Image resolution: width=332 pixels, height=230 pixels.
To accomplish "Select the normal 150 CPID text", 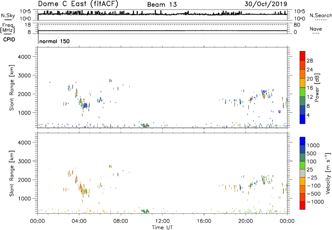I will click(54, 41).
